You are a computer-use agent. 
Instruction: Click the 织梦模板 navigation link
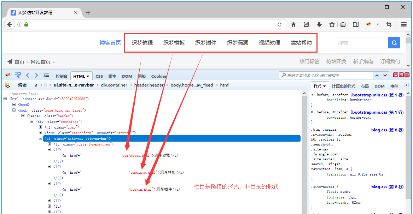point(174,43)
